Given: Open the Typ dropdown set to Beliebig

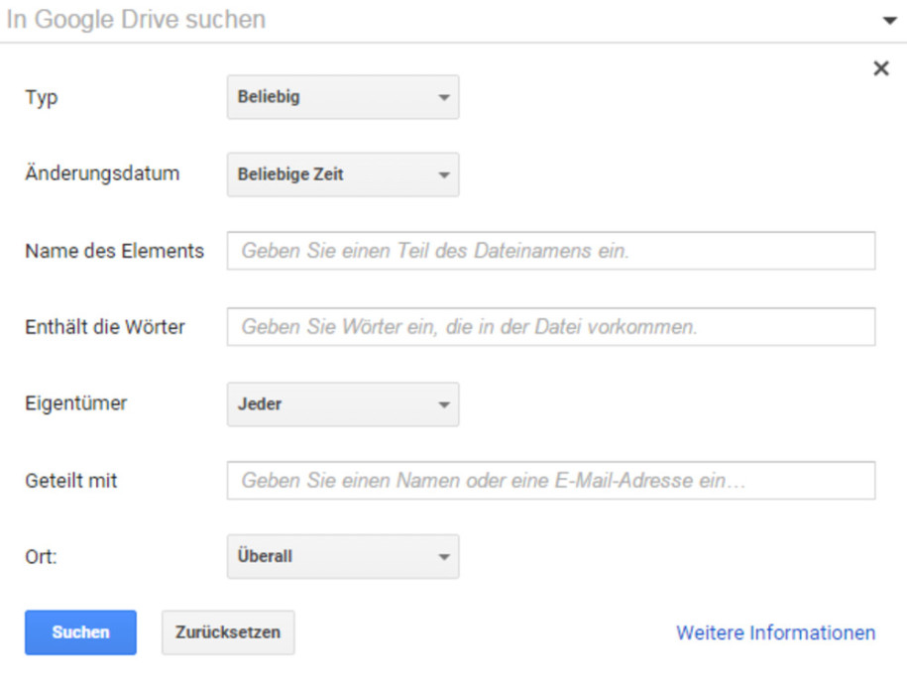Looking at the screenshot, I should 343,97.
